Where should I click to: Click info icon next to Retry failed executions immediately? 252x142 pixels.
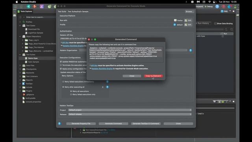(x=107, y=82)
